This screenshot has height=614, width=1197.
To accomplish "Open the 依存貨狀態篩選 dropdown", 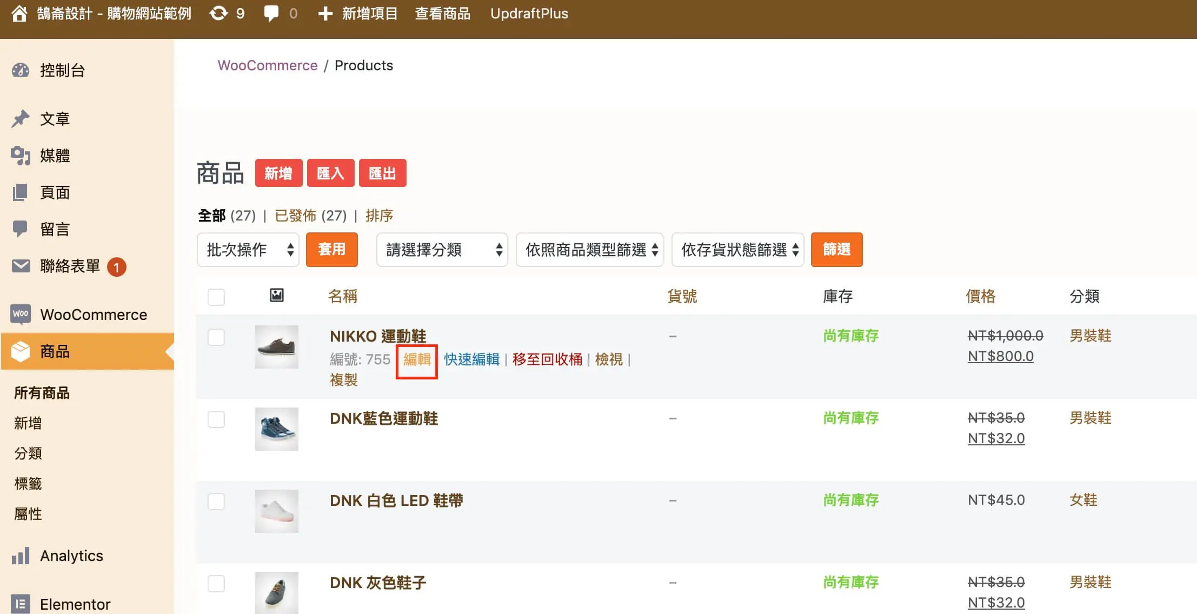I will click(x=738, y=250).
